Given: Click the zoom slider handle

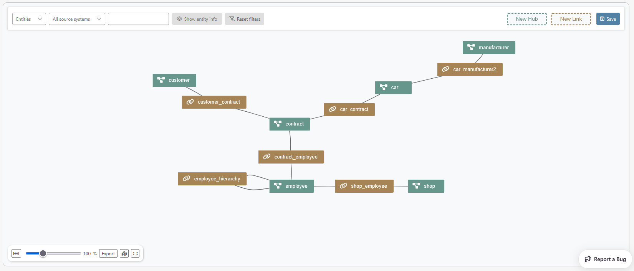Looking at the screenshot, I should pyautogui.click(x=43, y=253).
